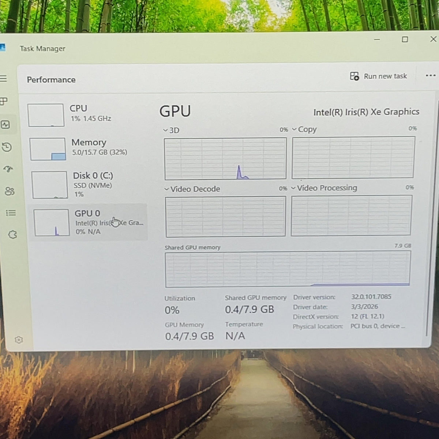
Task: Select the GPU 0 entry
Action: pos(88,222)
